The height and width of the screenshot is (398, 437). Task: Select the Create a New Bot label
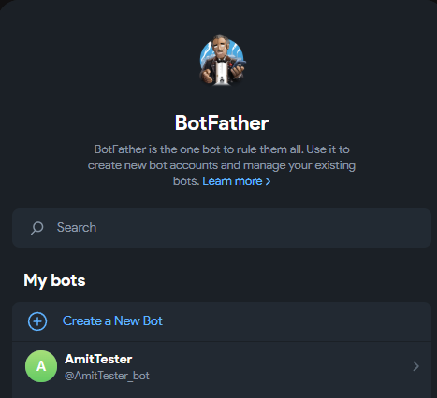(x=112, y=320)
